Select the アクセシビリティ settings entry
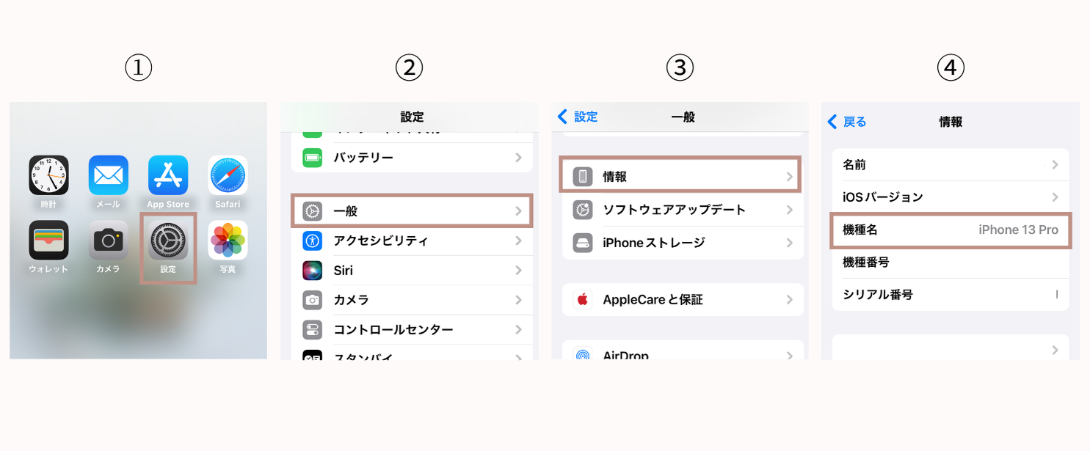The height and width of the screenshot is (451, 1090). pos(411,240)
